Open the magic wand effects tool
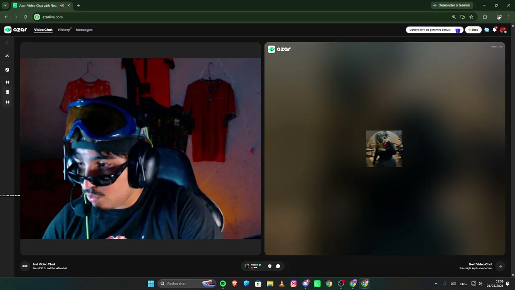Screen dimensions: 515x290 tap(7, 56)
